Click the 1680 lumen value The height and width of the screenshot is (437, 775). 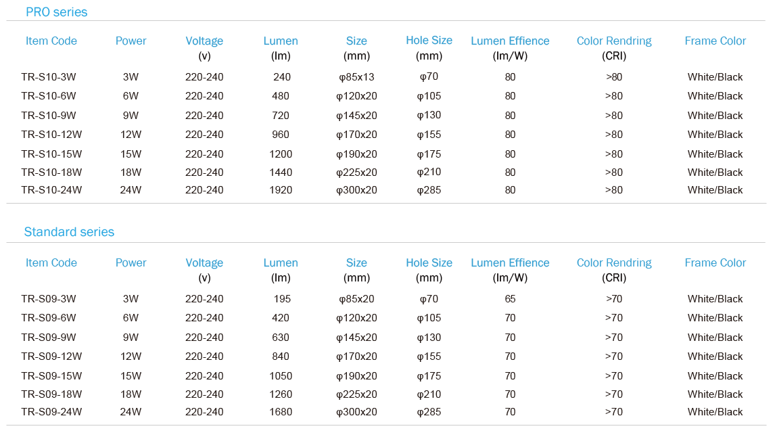pos(281,412)
